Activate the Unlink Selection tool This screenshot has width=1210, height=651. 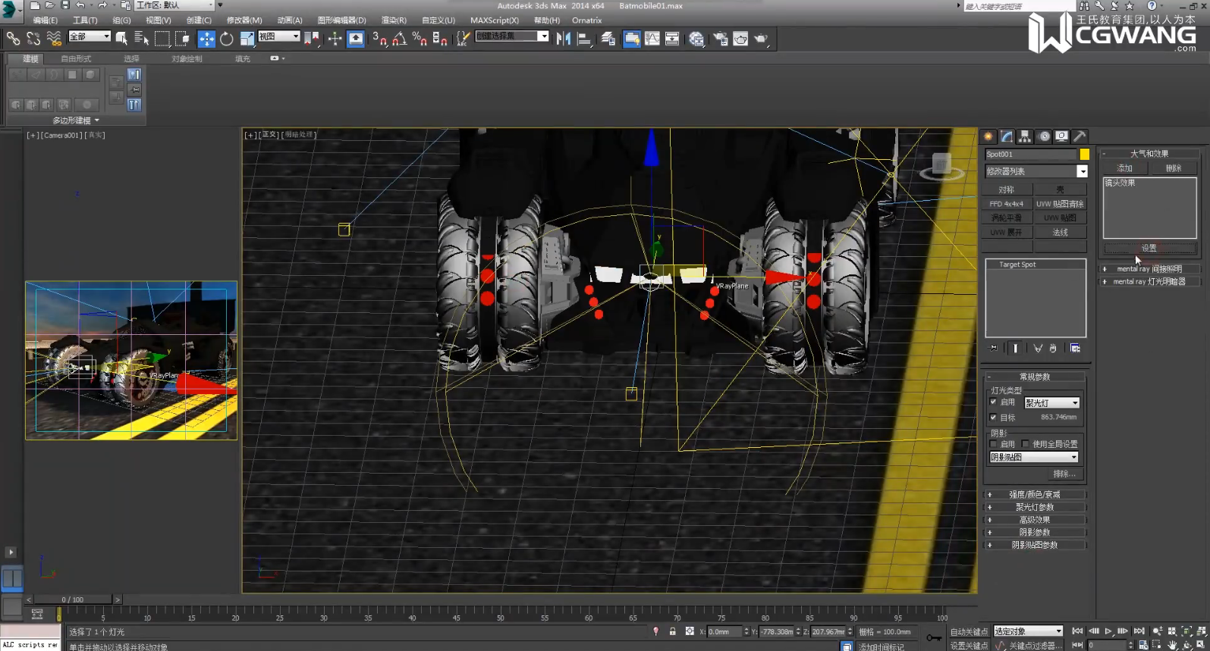(33, 38)
